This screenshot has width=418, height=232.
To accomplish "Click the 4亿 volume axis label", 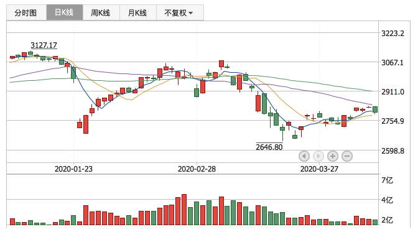I will 388,200.
